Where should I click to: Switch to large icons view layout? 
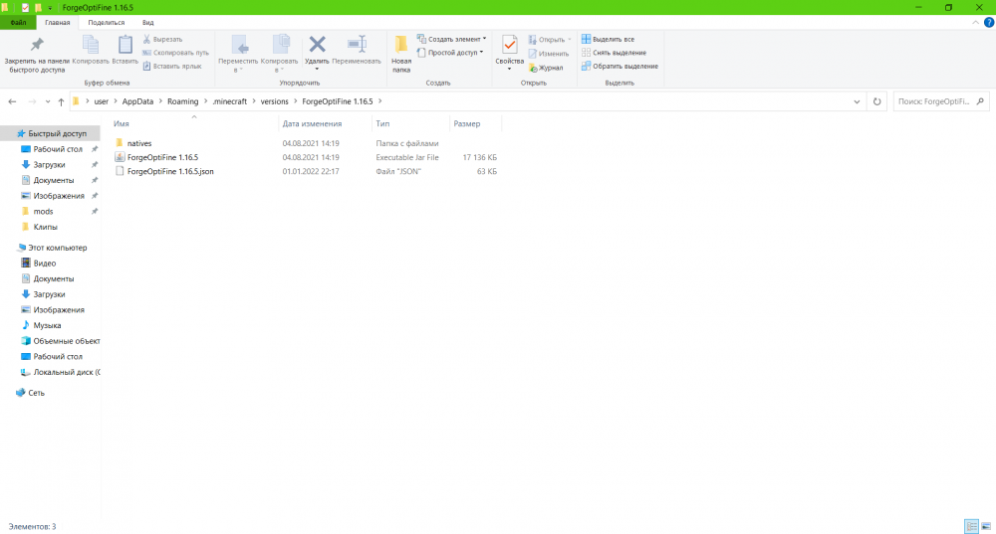pyautogui.click(x=986, y=526)
